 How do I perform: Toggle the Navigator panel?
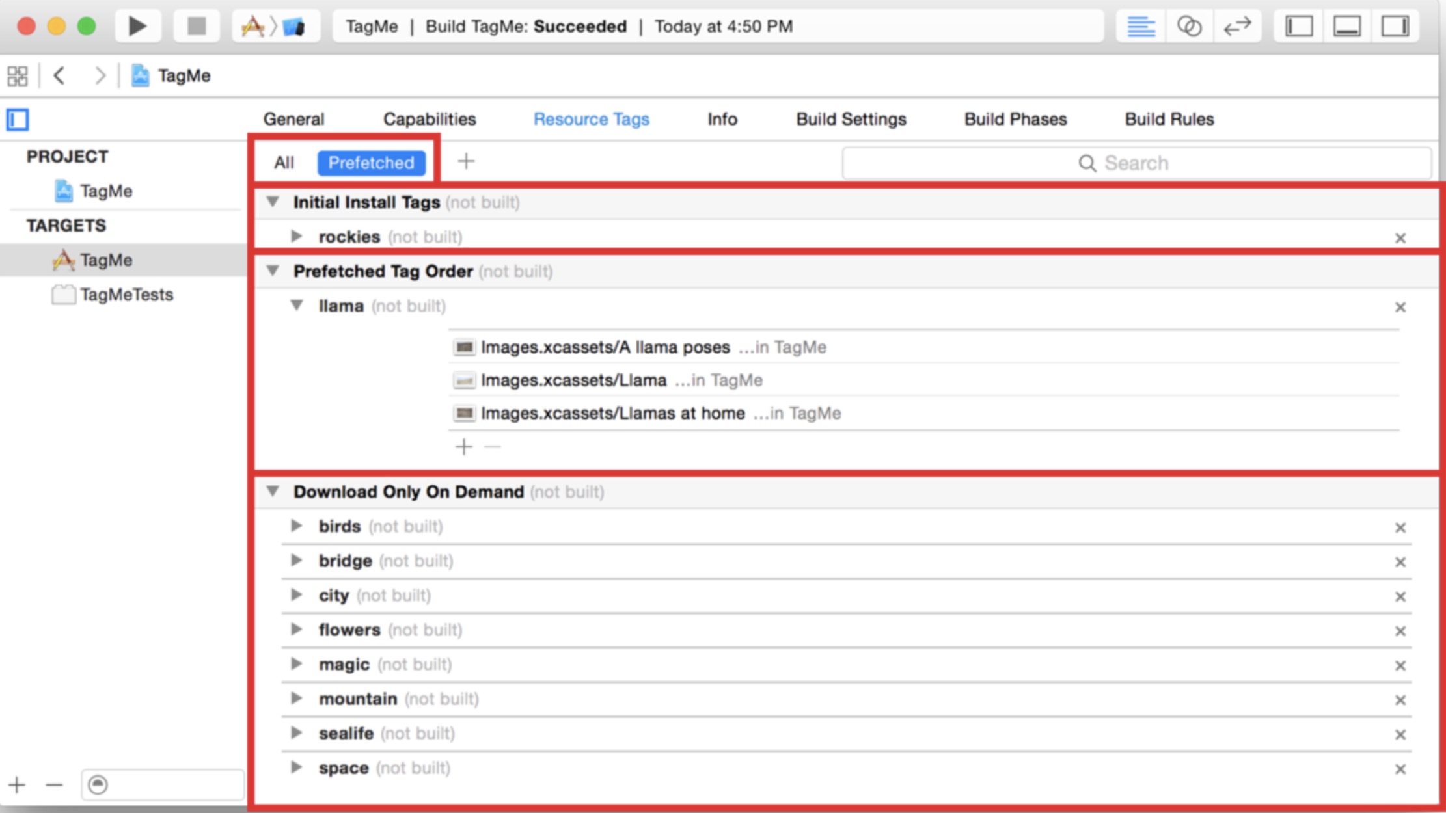click(x=1299, y=26)
